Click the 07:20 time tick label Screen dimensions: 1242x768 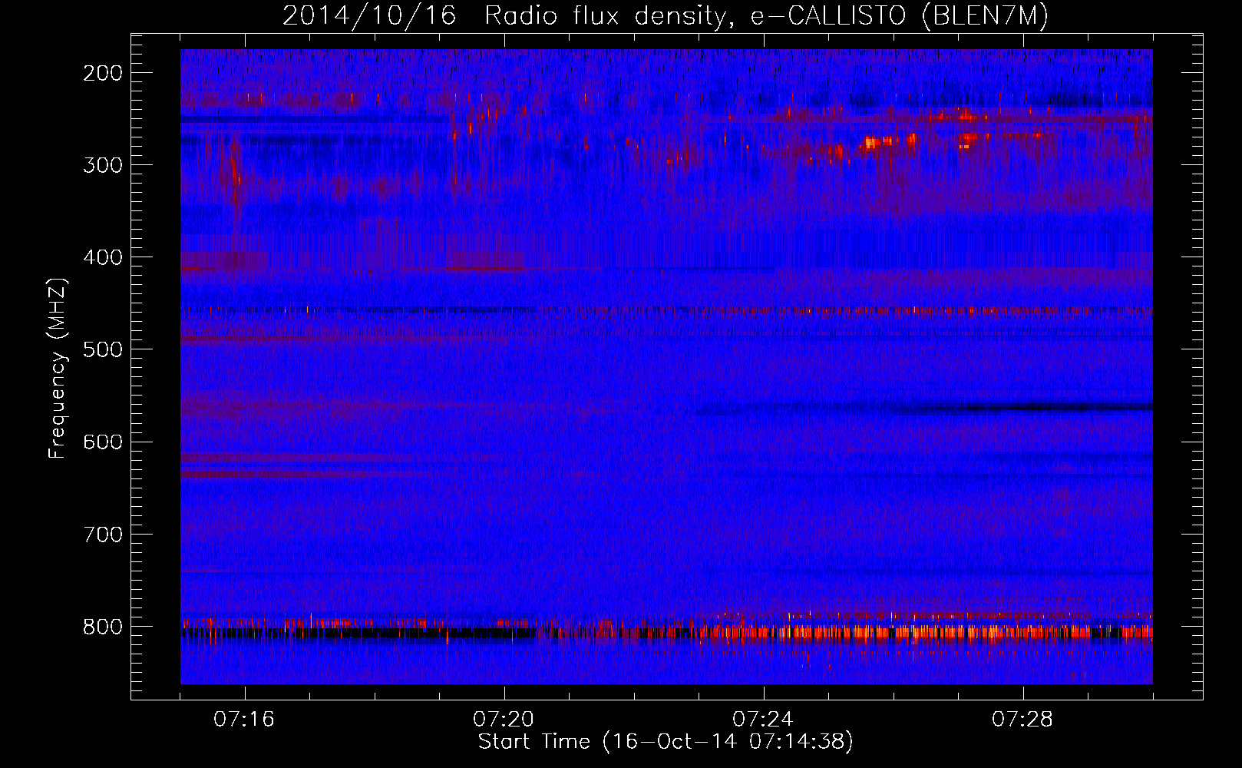pos(504,720)
